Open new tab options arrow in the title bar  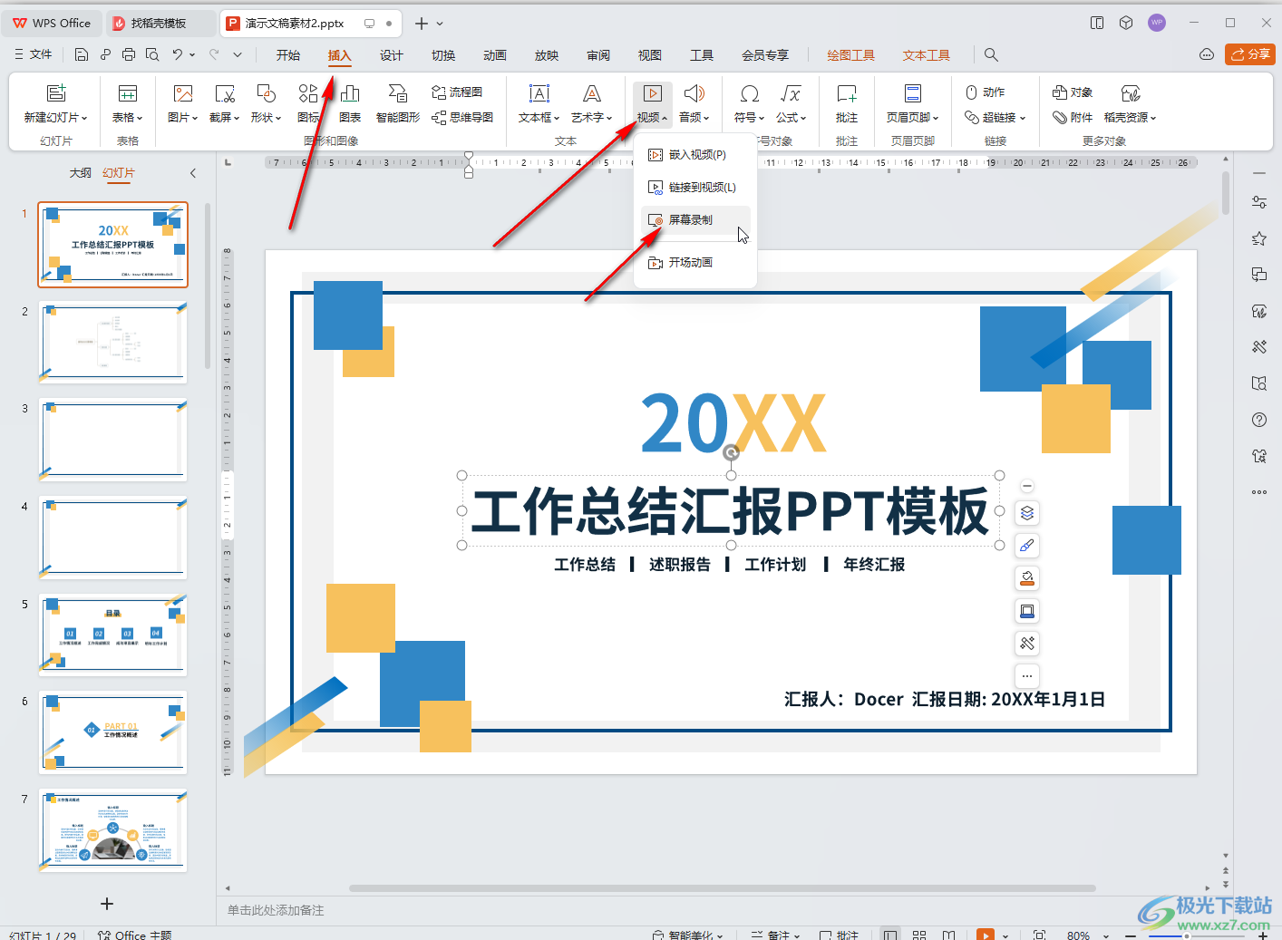[441, 24]
